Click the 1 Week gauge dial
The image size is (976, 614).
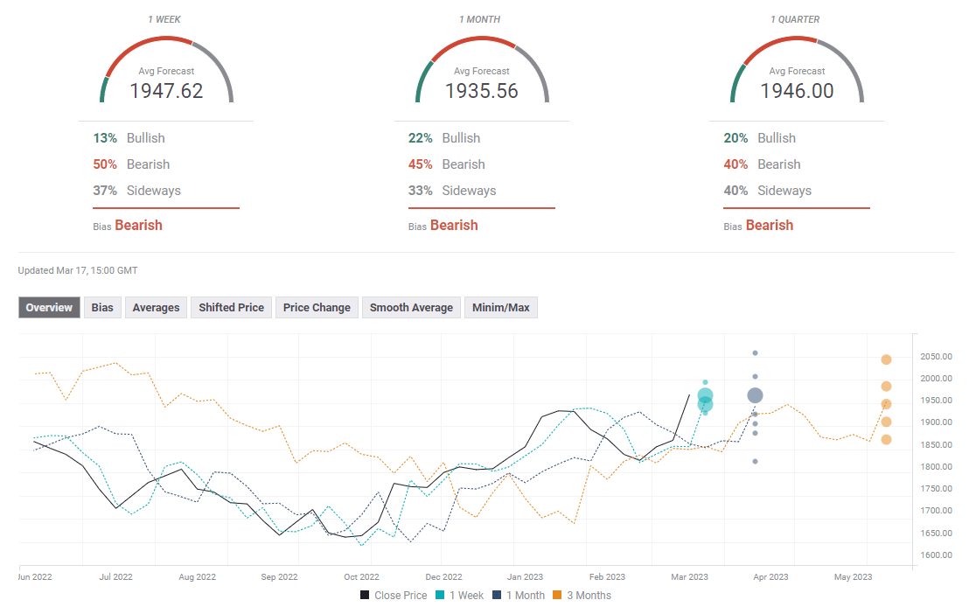(166, 71)
